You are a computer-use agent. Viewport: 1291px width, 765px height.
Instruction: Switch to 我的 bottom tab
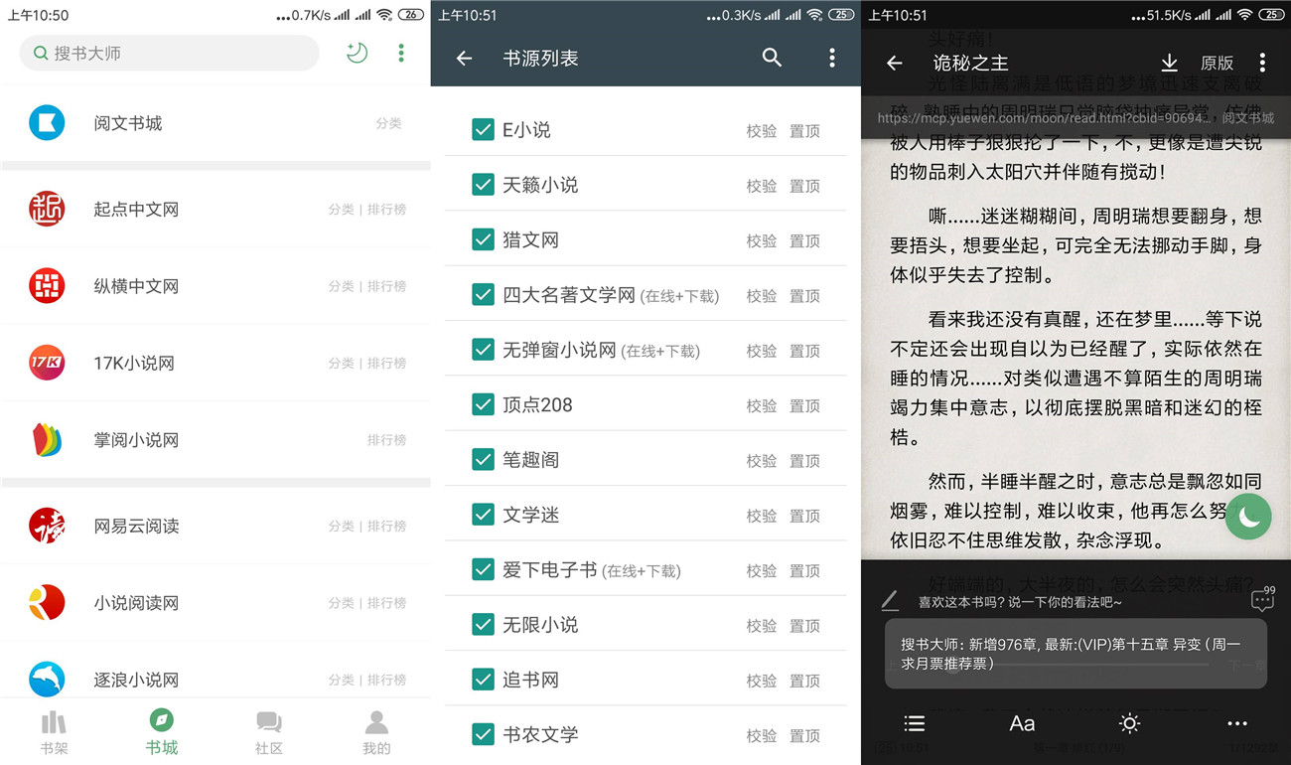tap(376, 733)
